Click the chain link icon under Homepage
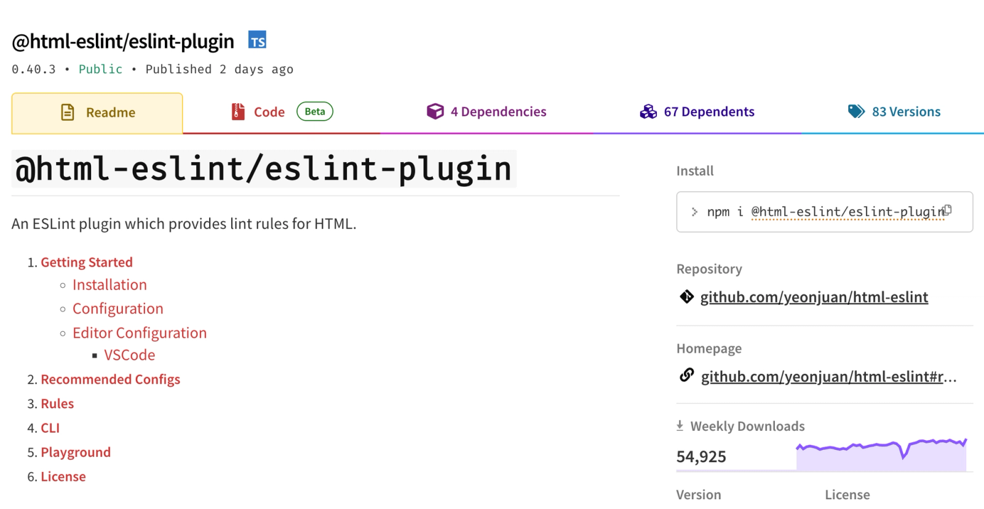Viewport: 984px width, 509px height. click(x=686, y=375)
